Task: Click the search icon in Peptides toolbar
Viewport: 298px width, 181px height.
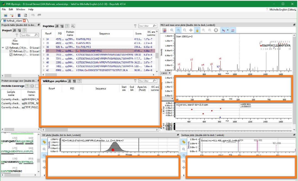Action: click(73, 26)
